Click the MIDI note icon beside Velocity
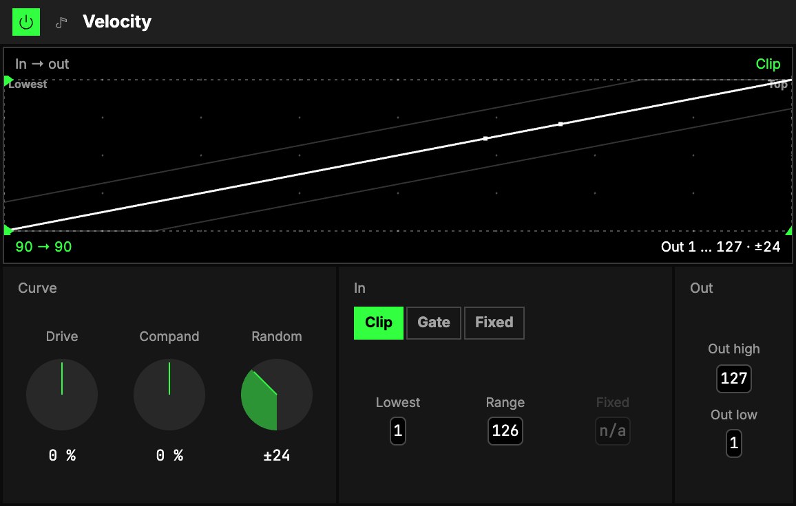Viewport: 796px width, 506px height. pyautogui.click(x=61, y=22)
